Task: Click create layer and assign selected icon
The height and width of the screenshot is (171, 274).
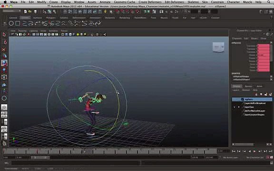Action: [270, 95]
